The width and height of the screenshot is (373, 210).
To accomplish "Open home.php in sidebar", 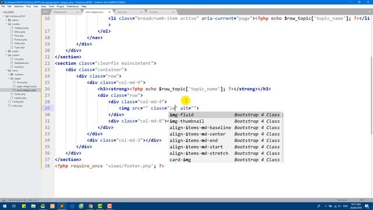I will [22, 82].
